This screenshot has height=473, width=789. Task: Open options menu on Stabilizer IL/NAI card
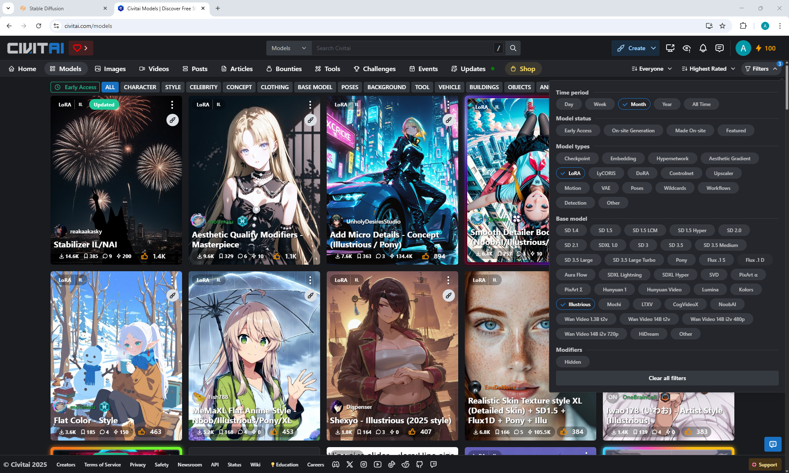tap(172, 104)
